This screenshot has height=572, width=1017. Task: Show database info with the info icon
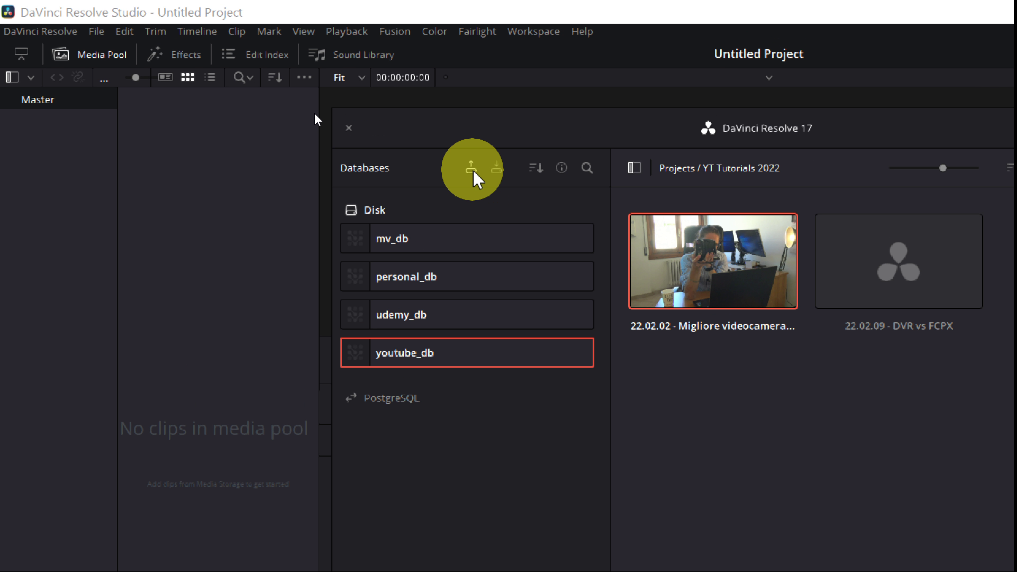pyautogui.click(x=561, y=168)
